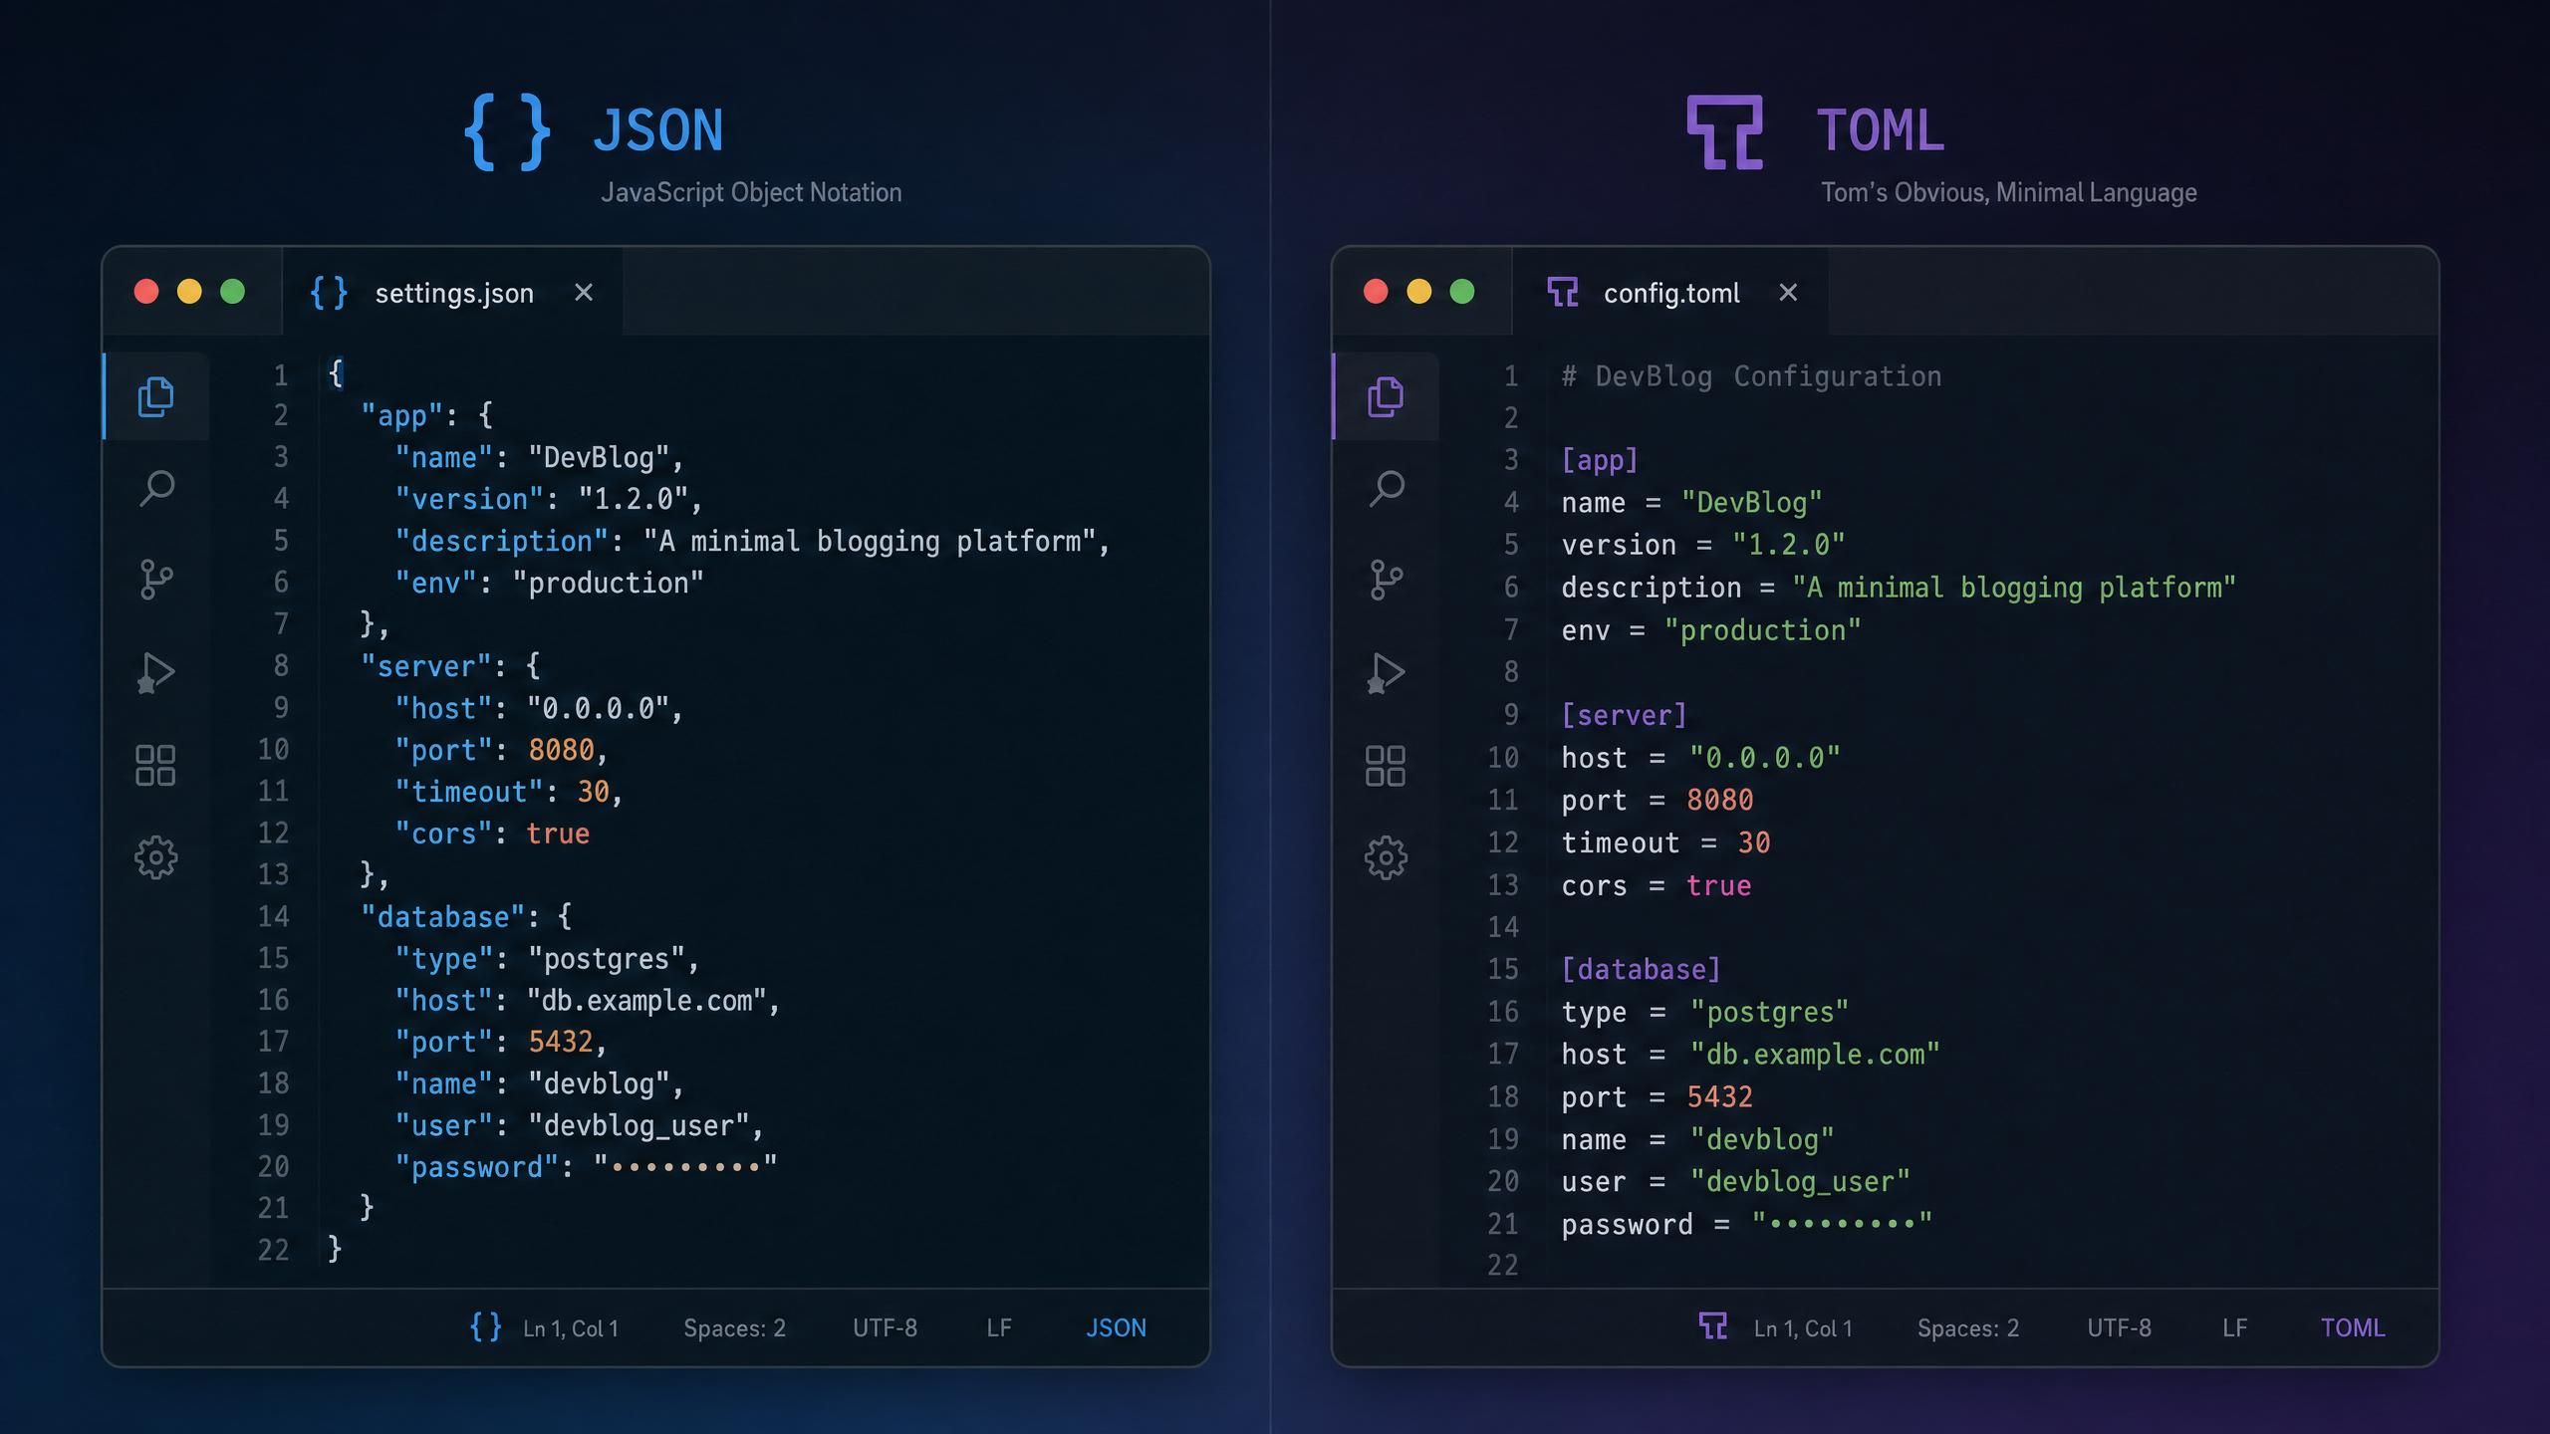Click "db.example.com" value in settings.json
This screenshot has width=2550, height=1434.
(x=646, y=1001)
